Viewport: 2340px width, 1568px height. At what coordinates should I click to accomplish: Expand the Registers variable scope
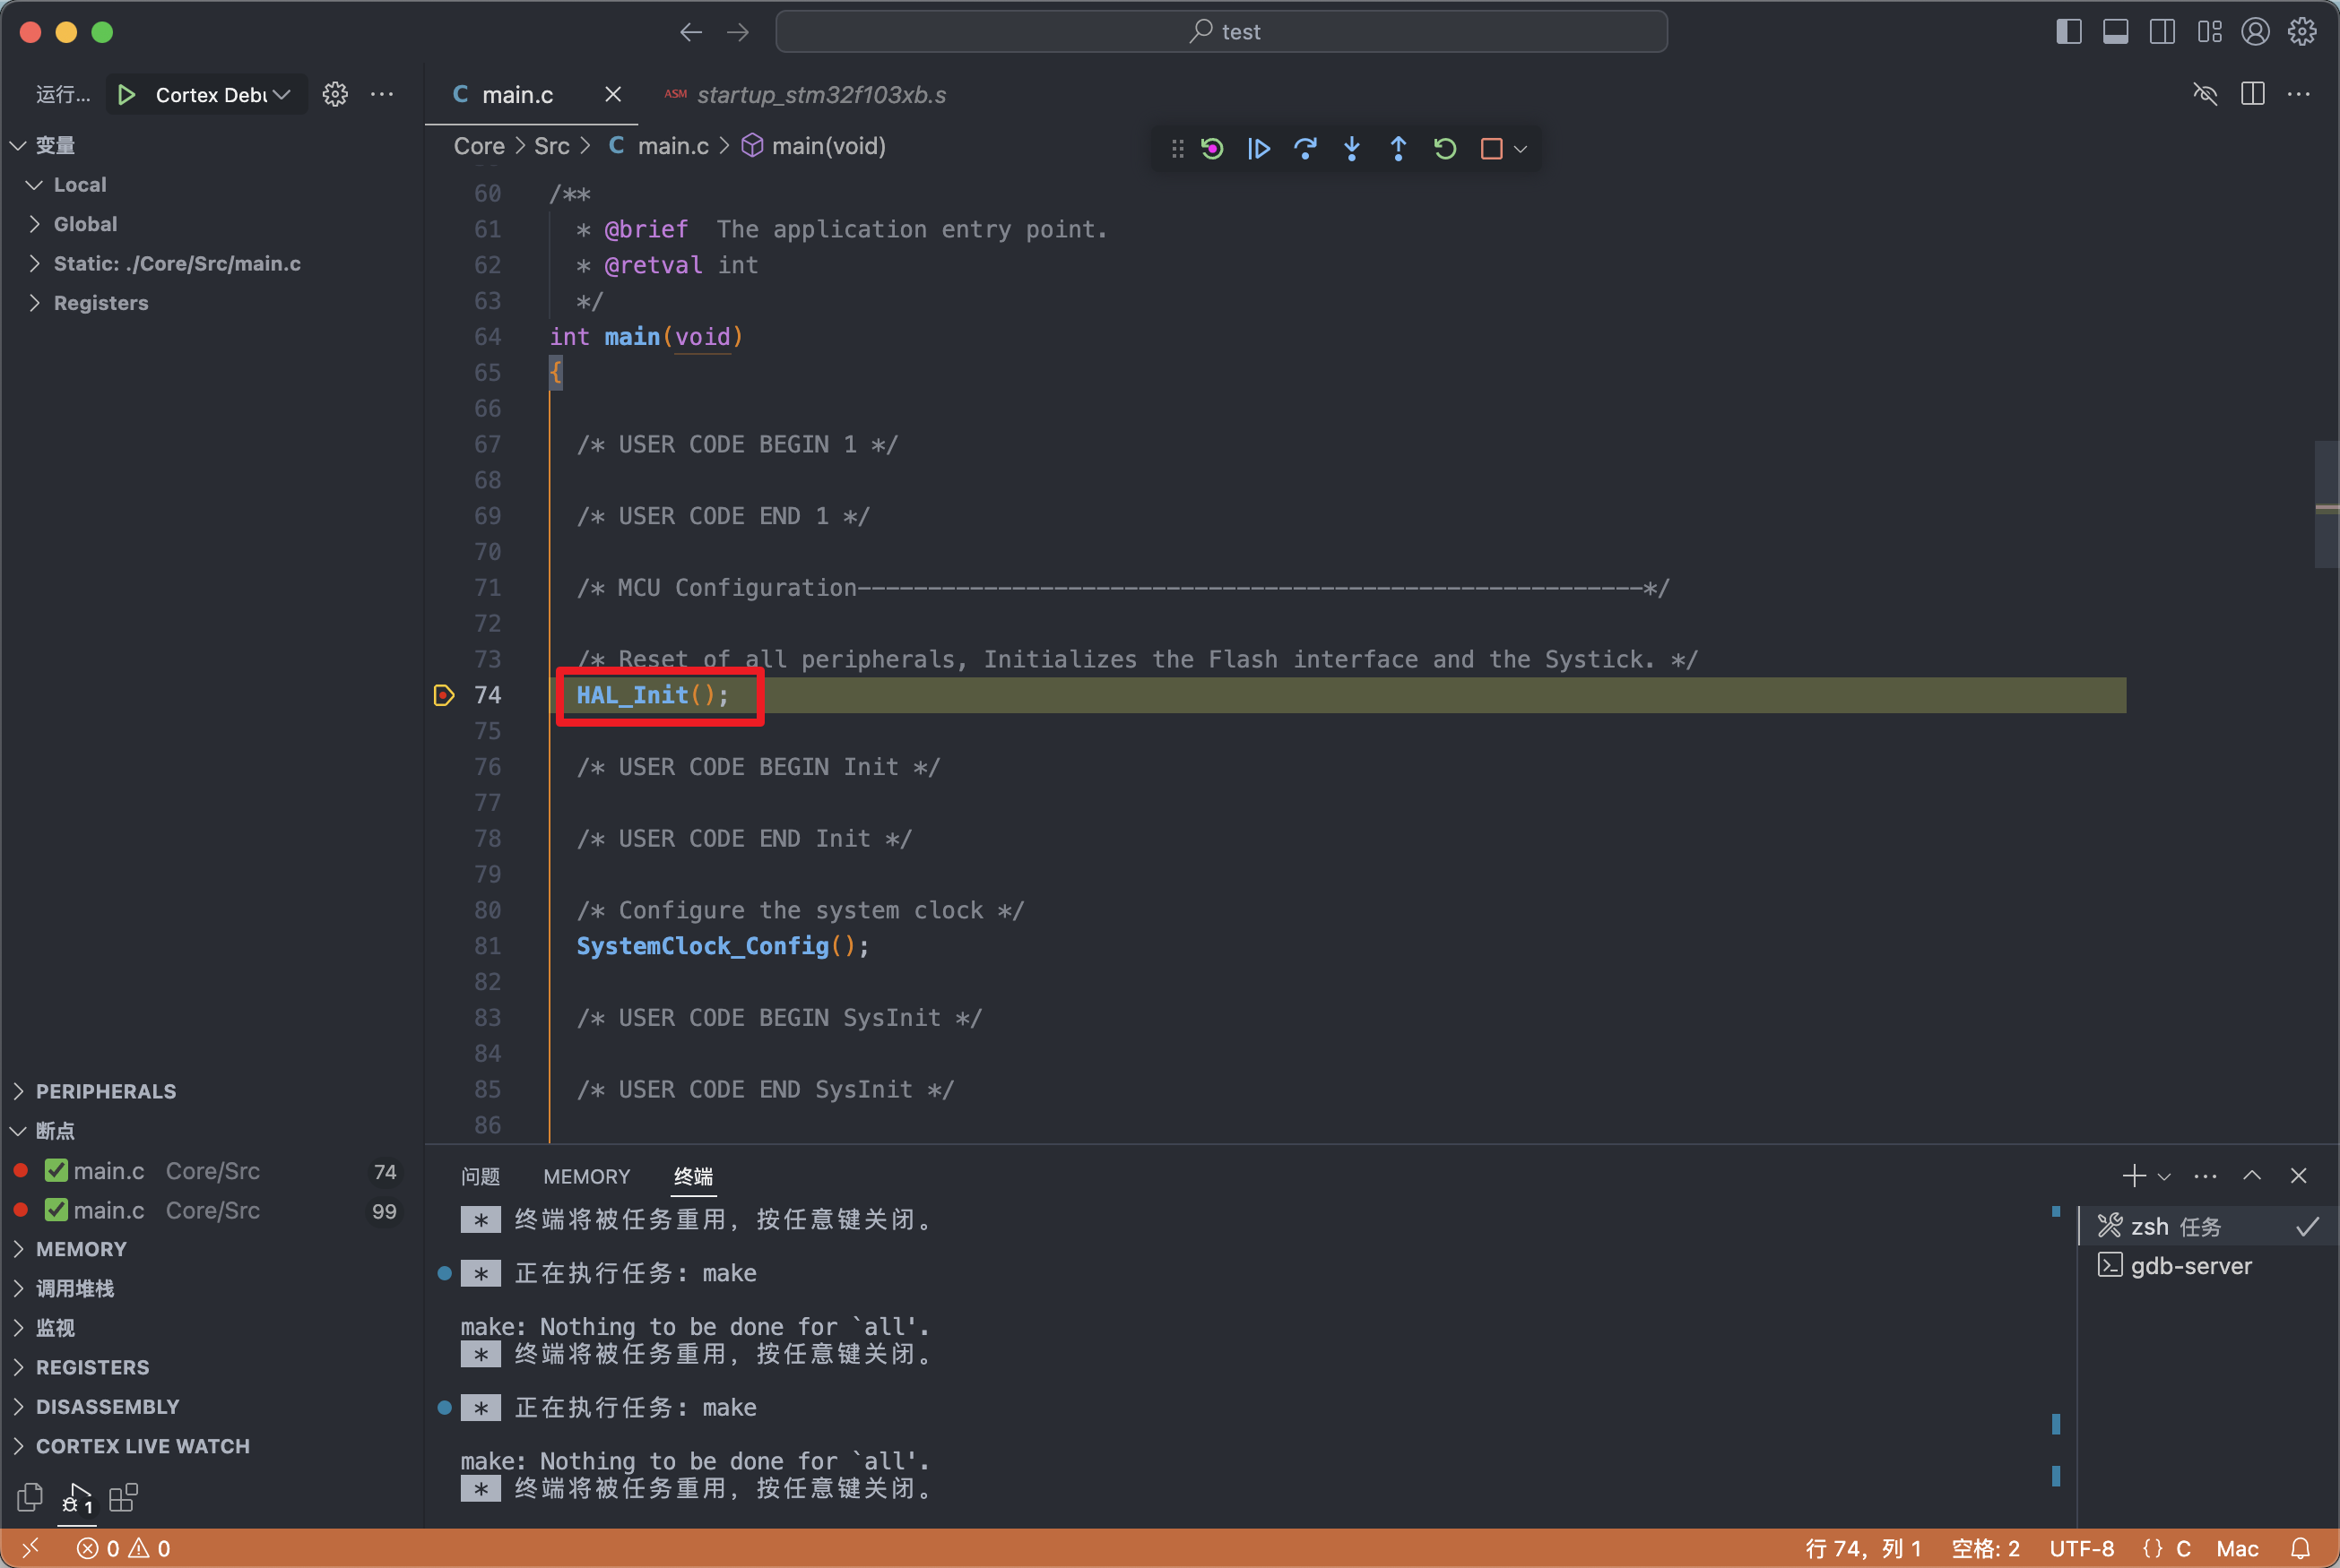[100, 303]
